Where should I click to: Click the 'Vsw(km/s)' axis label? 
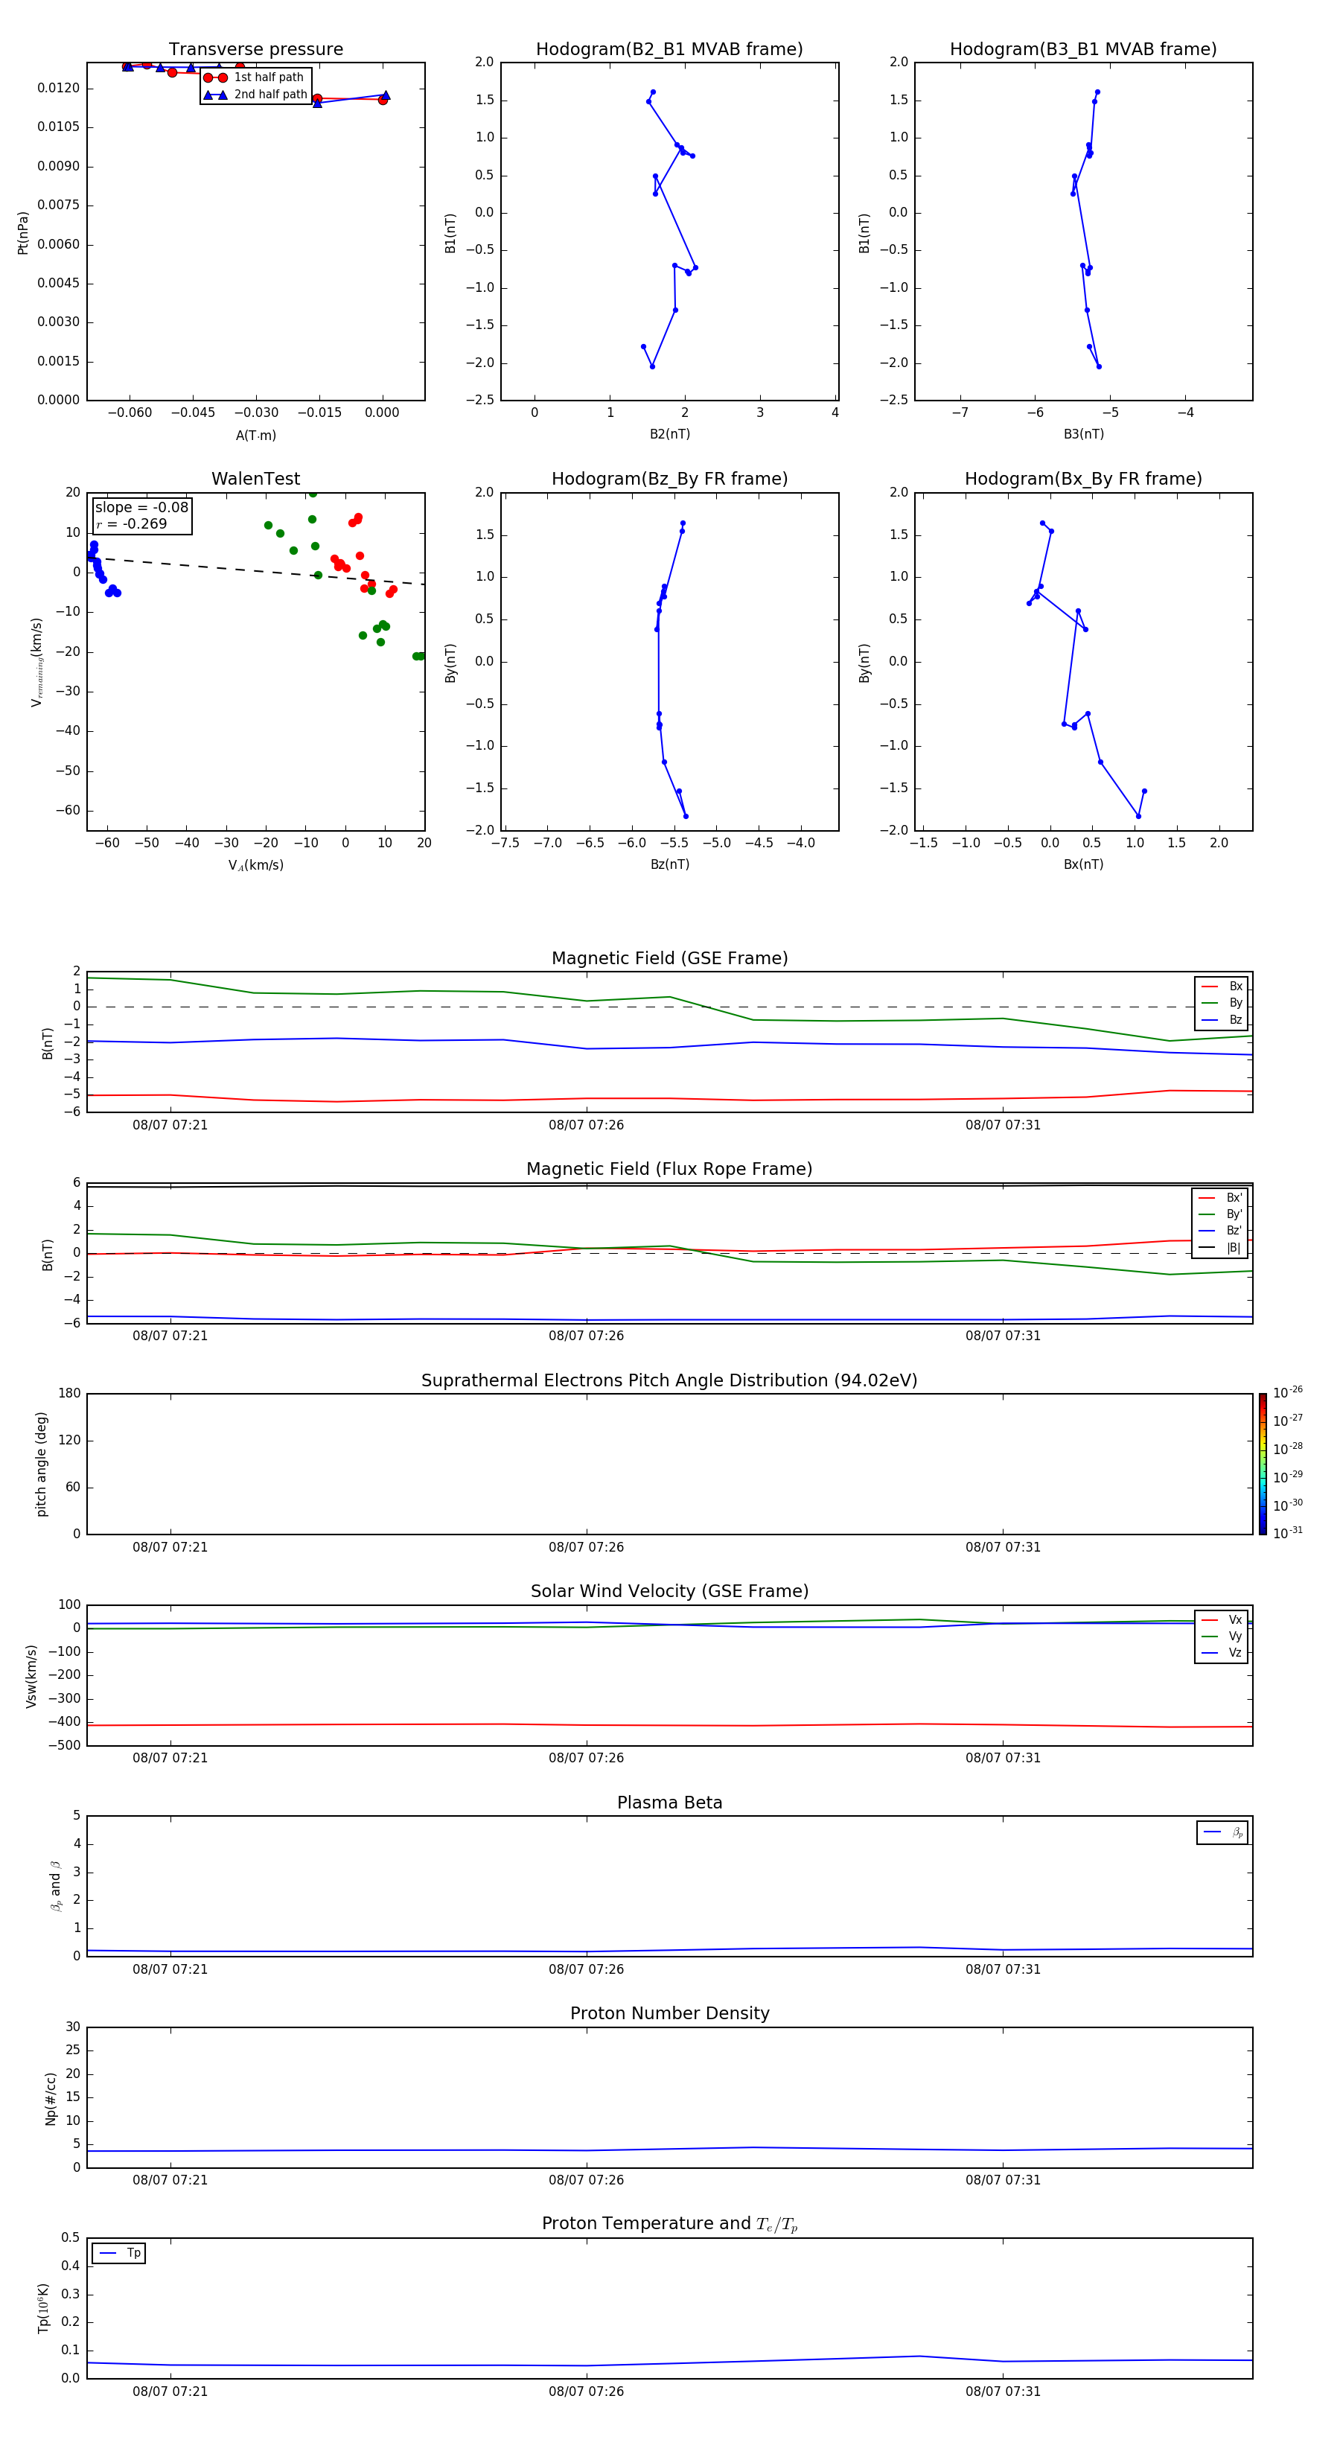pyautogui.click(x=31, y=1676)
